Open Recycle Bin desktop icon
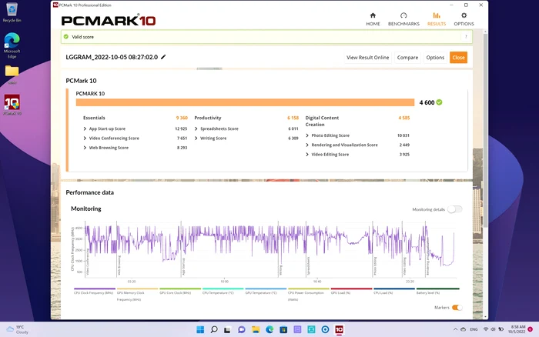The image size is (539, 337). click(12, 12)
